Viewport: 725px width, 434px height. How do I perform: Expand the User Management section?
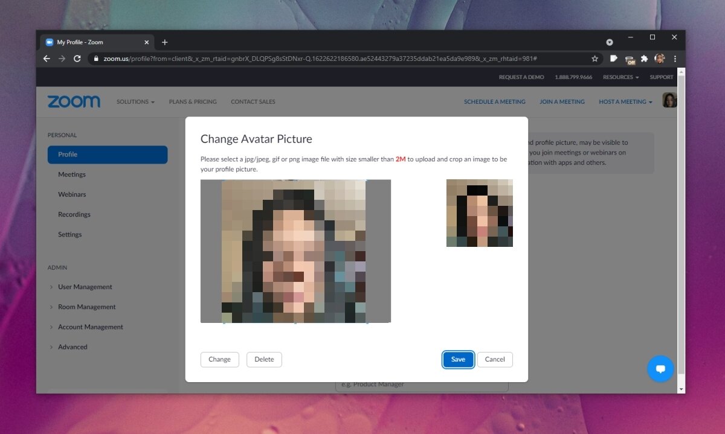coord(85,287)
